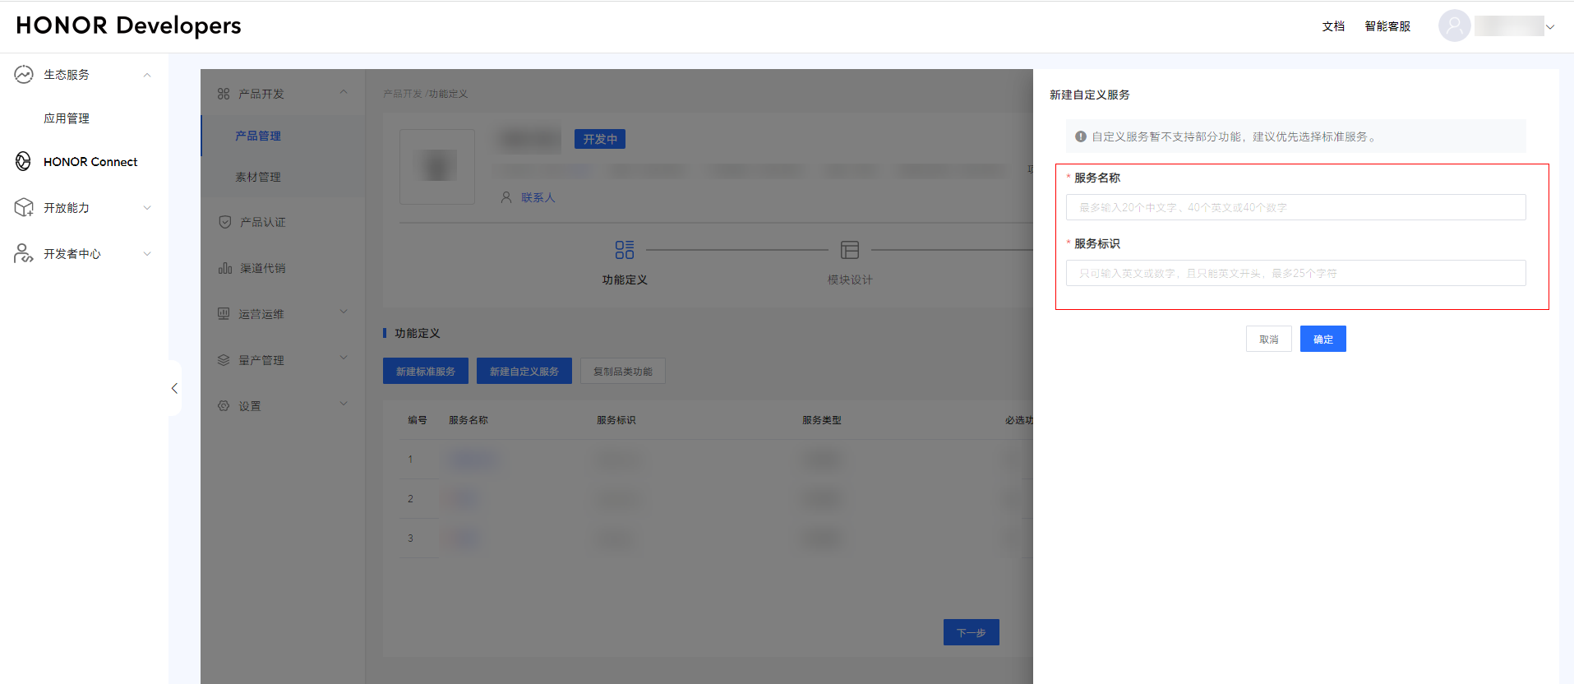Focus the 服务名称 input field
This screenshot has width=1574, height=684.
click(1295, 207)
